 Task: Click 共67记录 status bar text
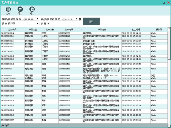[x=5, y=126]
